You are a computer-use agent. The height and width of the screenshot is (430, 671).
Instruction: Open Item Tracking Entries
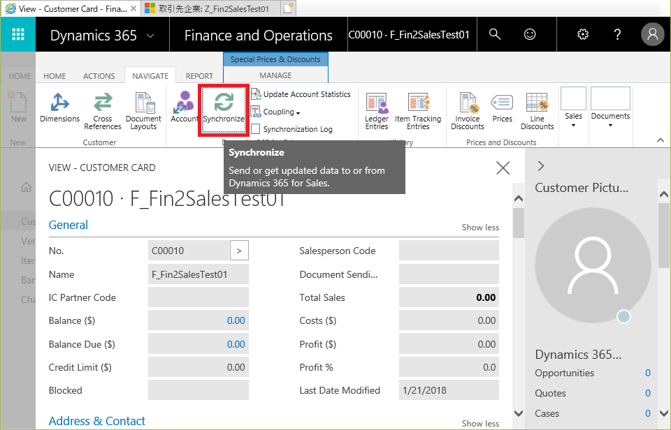418,111
